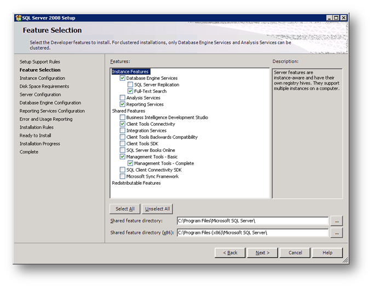Image resolution: width=373 pixels, height=288 pixels.
Task: Select Error and Usage Reporting step
Action: pos(46,119)
